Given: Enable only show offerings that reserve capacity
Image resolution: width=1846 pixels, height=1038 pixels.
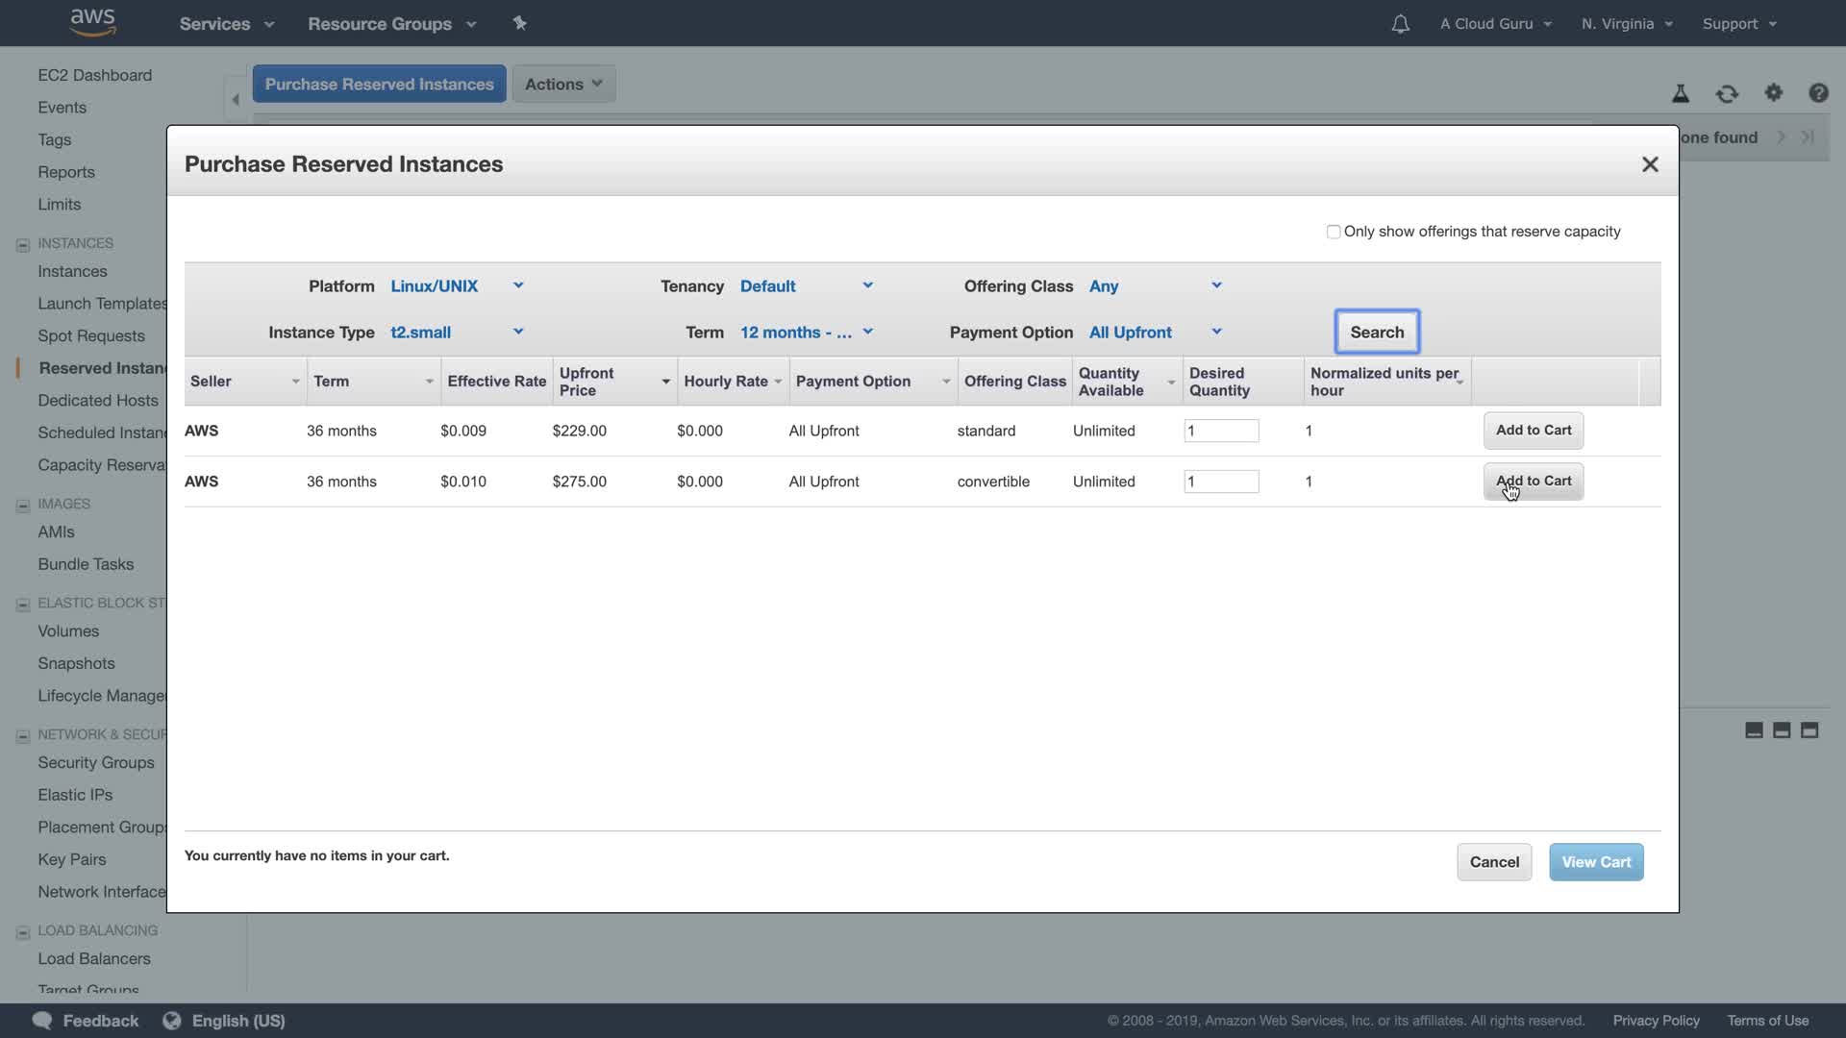Looking at the screenshot, I should click(1334, 232).
